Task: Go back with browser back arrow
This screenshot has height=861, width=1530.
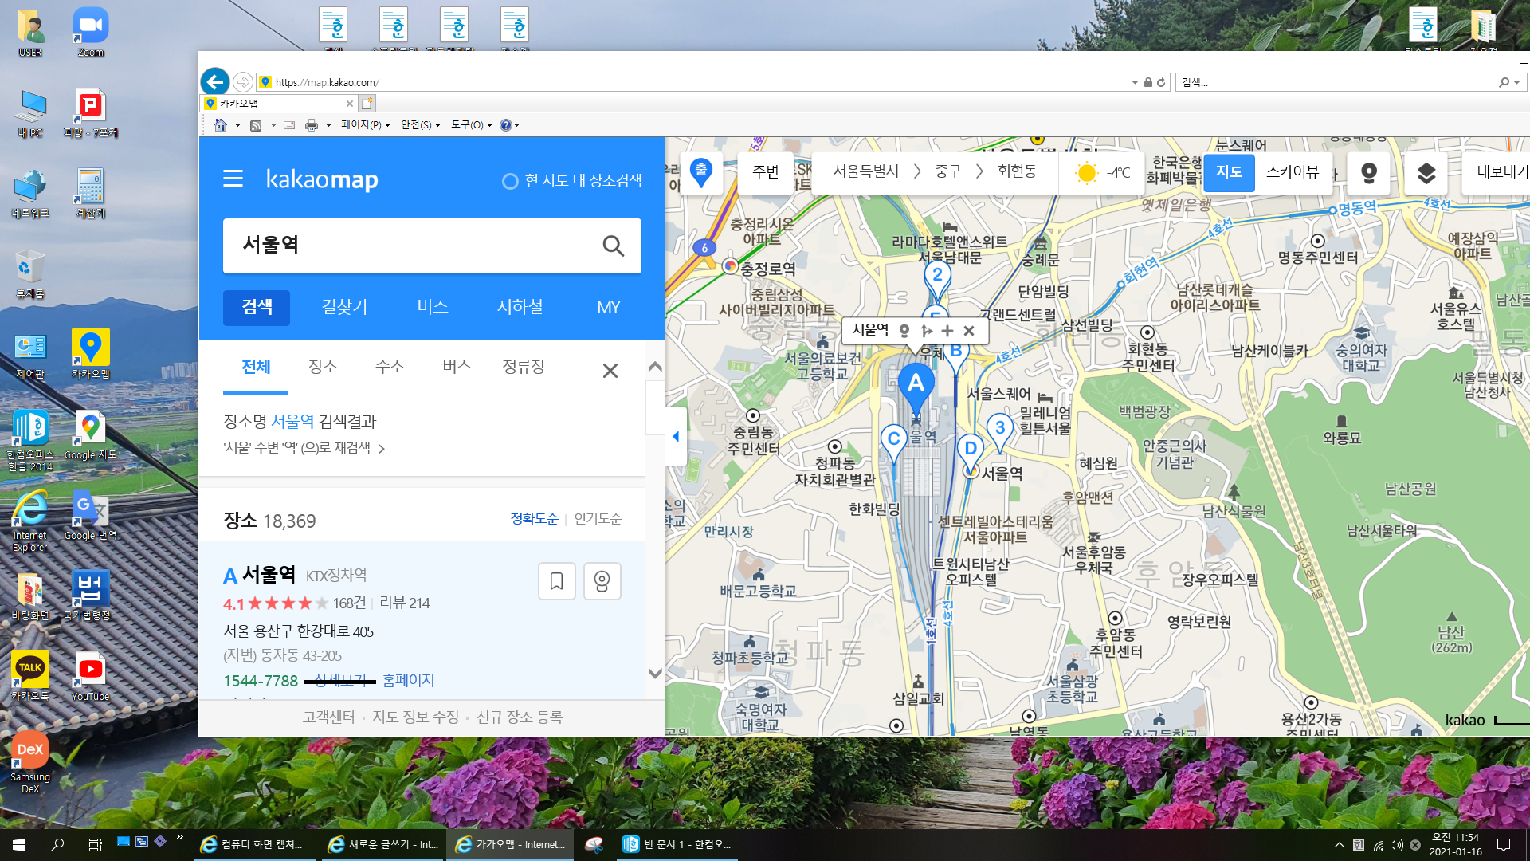Action: pos(215,81)
